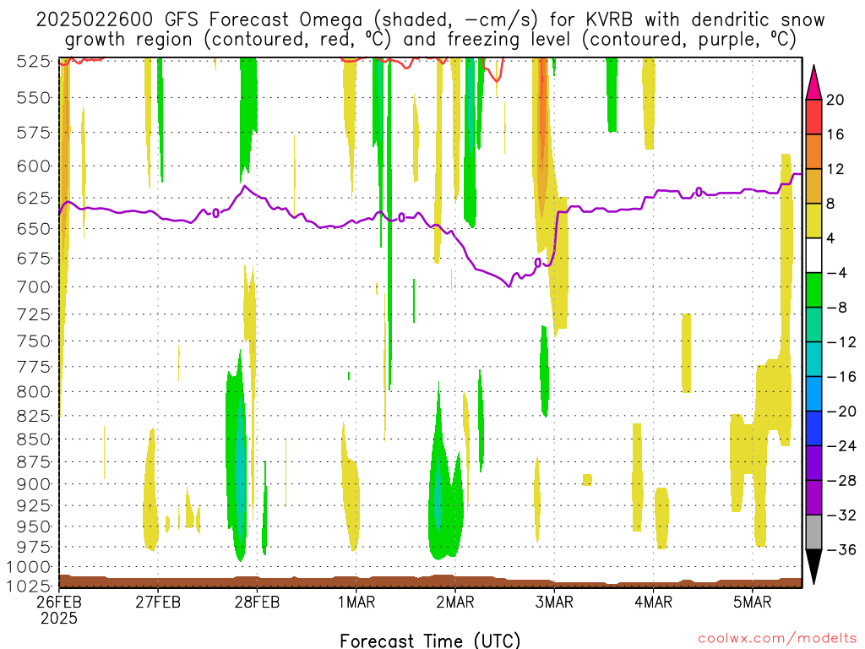Viewport: 865px width, 649px height.
Task: Click the colorbar value label 8
Action: tap(830, 204)
